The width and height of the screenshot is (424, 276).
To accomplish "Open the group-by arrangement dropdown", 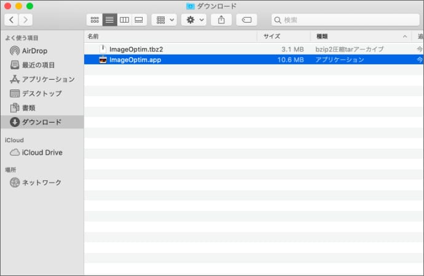I will point(164,20).
